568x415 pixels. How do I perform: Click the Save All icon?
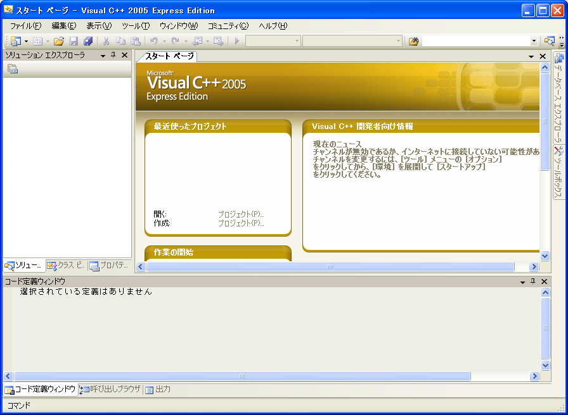(x=89, y=40)
